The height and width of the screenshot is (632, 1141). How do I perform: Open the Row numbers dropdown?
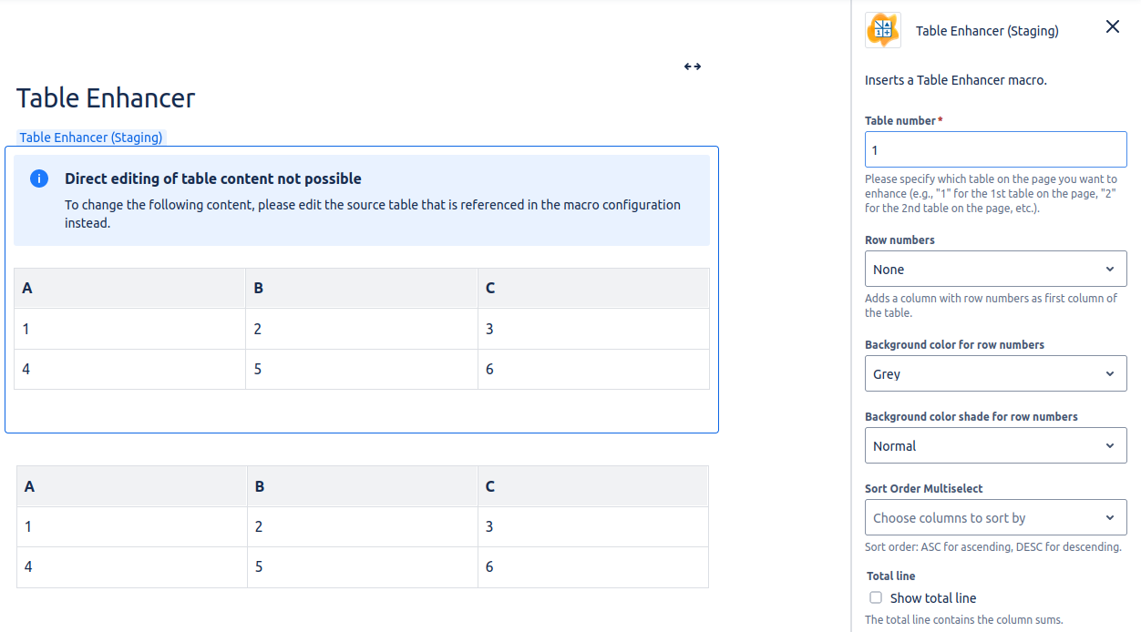pos(995,270)
